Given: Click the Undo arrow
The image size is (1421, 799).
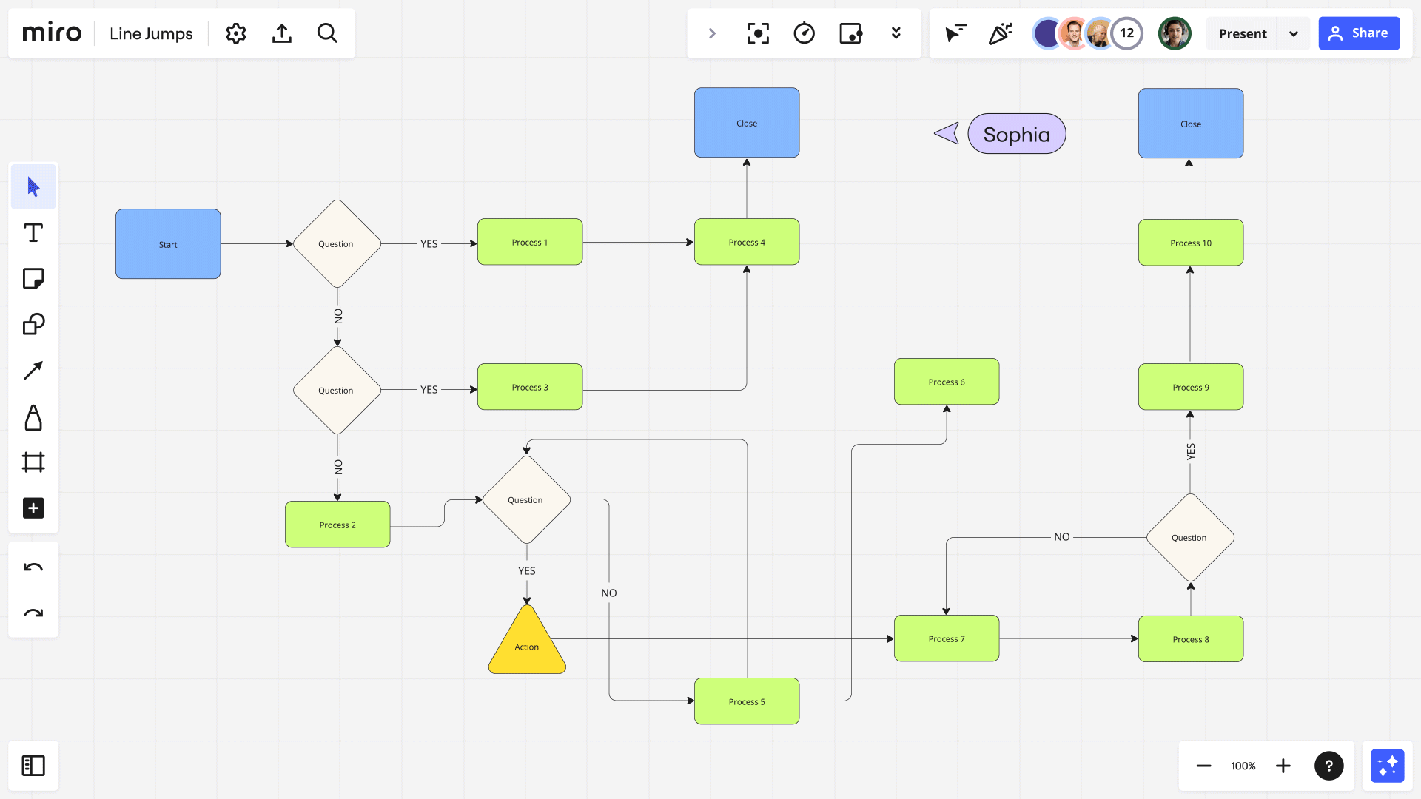Looking at the screenshot, I should point(33,567).
